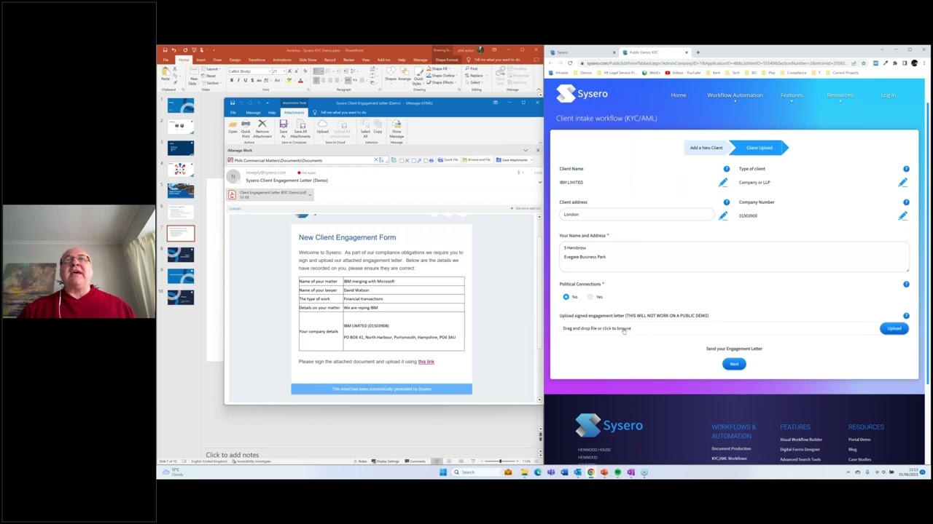
Task: Show help for upload engagement letter field
Action: [906, 316]
